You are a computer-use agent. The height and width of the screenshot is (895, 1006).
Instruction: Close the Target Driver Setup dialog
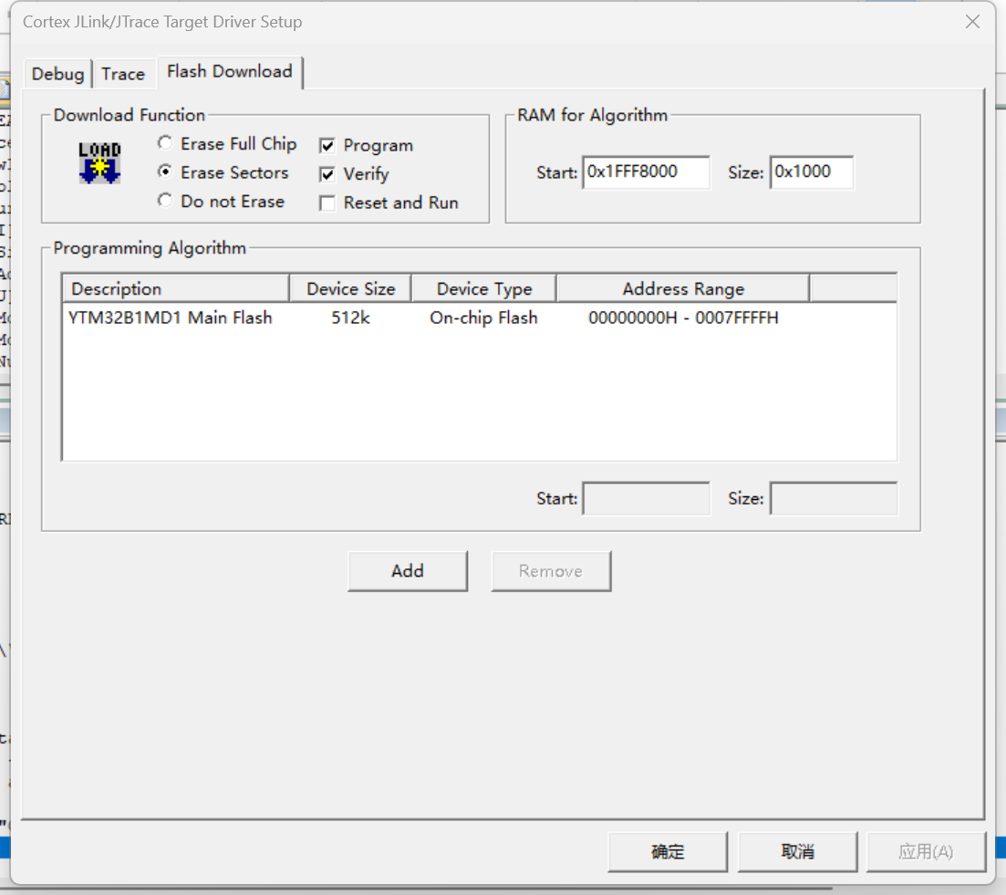tap(972, 22)
